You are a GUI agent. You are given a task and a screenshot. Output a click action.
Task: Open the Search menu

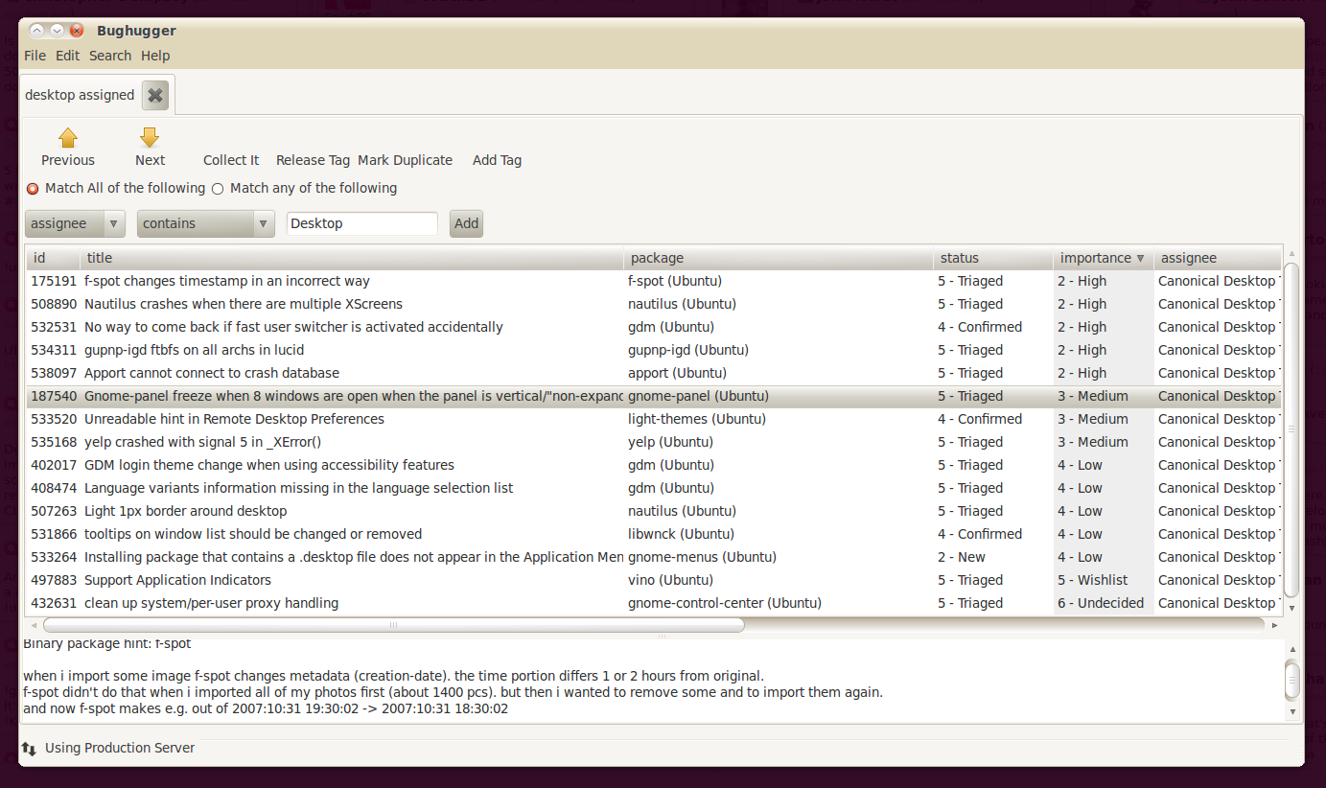point(110,56)
